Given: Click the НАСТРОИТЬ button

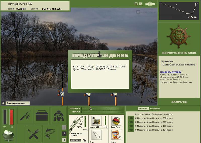Looking at the screenshot, I should (76, 140).
